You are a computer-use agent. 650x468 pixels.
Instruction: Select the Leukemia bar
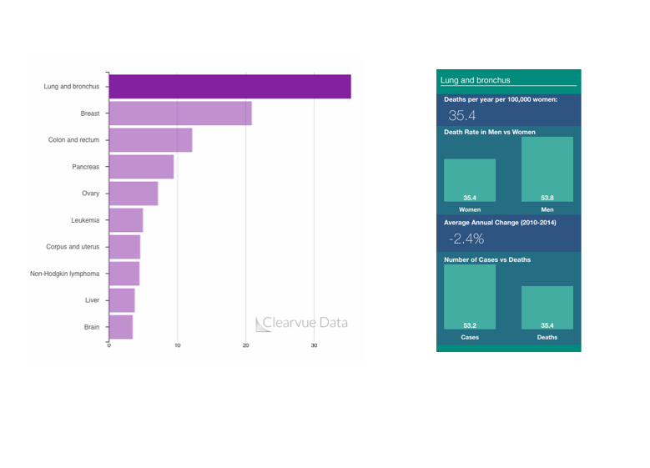[x=125, y=220]
